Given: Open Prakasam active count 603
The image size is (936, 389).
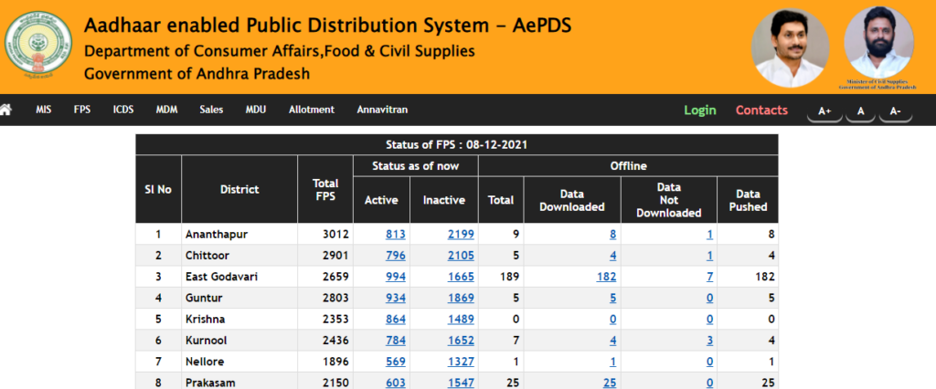Looking at the screenshot, I should point(395,383).
